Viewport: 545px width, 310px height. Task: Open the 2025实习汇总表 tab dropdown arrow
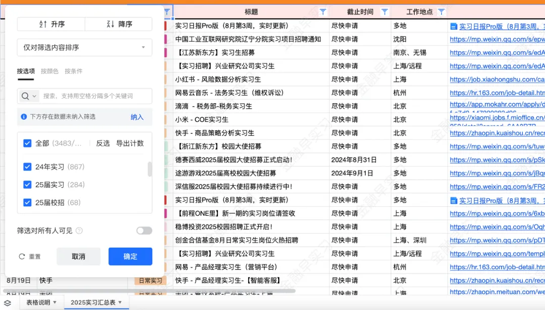point(121,302)
